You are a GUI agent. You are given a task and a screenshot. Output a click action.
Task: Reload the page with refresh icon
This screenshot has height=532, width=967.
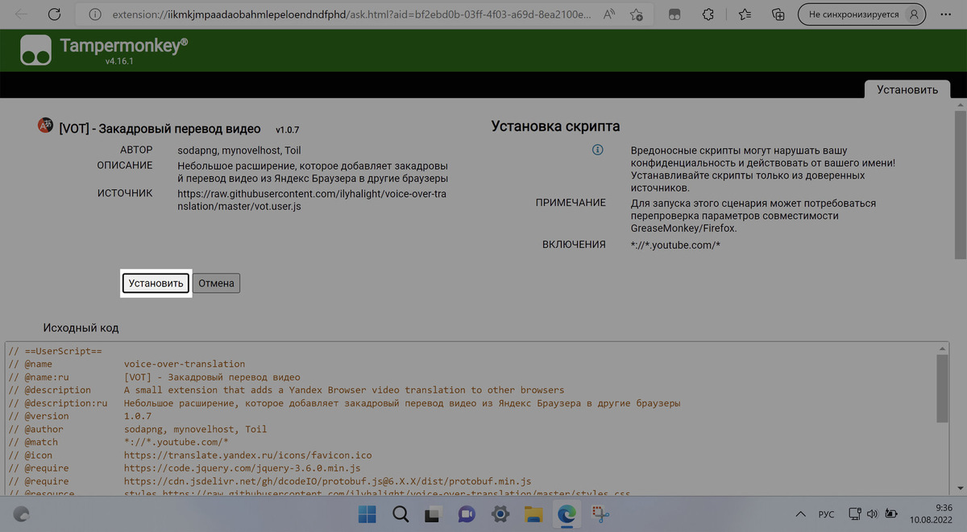[54, 14]
